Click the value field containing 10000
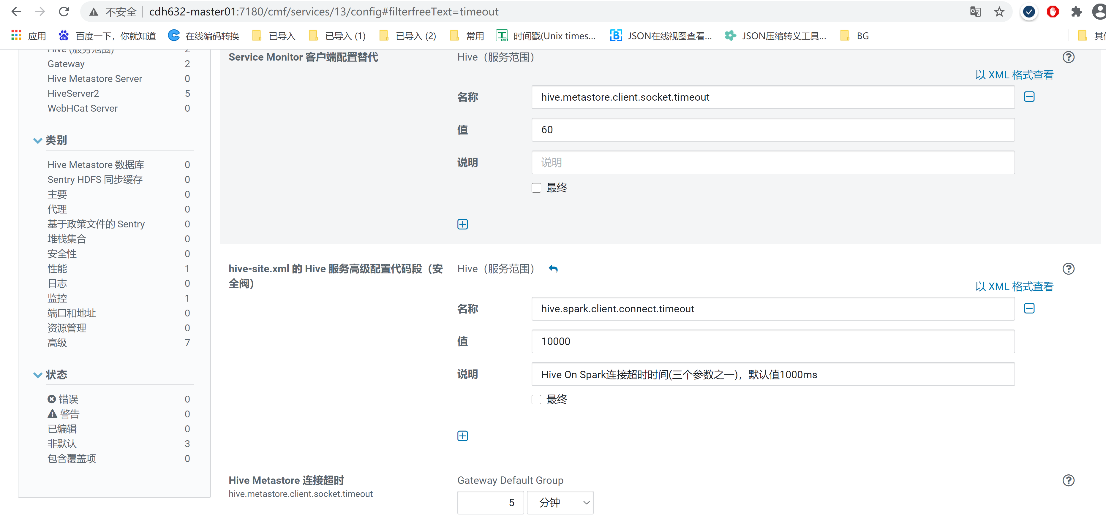The image size is (1106, 529). coord(772,341)
